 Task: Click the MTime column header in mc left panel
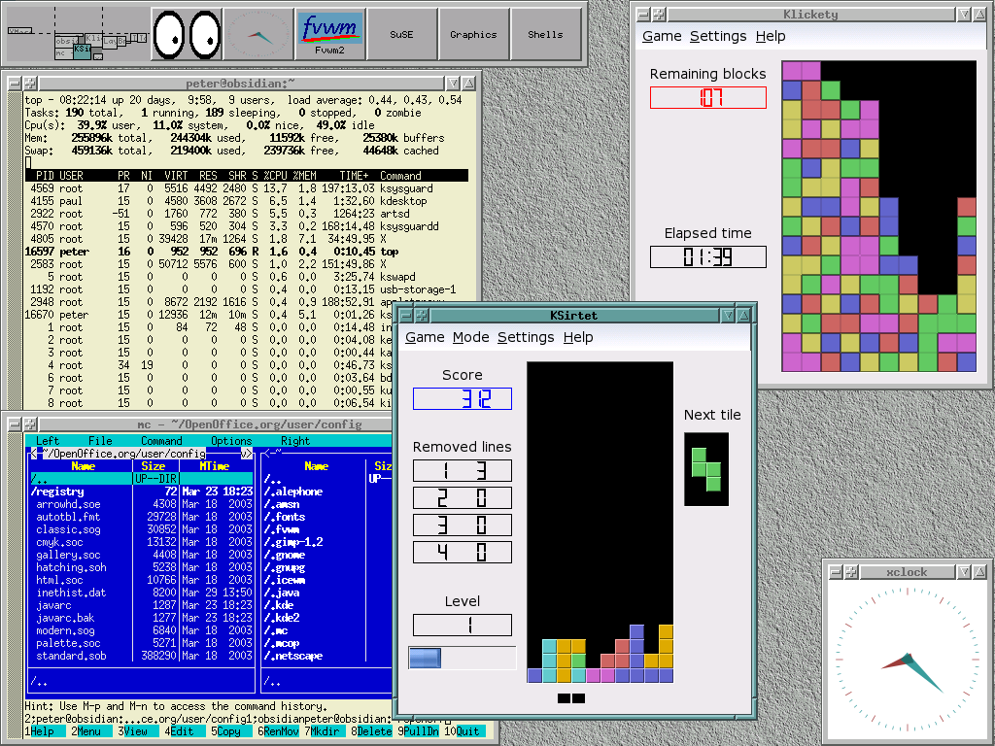tap(215, 466)
